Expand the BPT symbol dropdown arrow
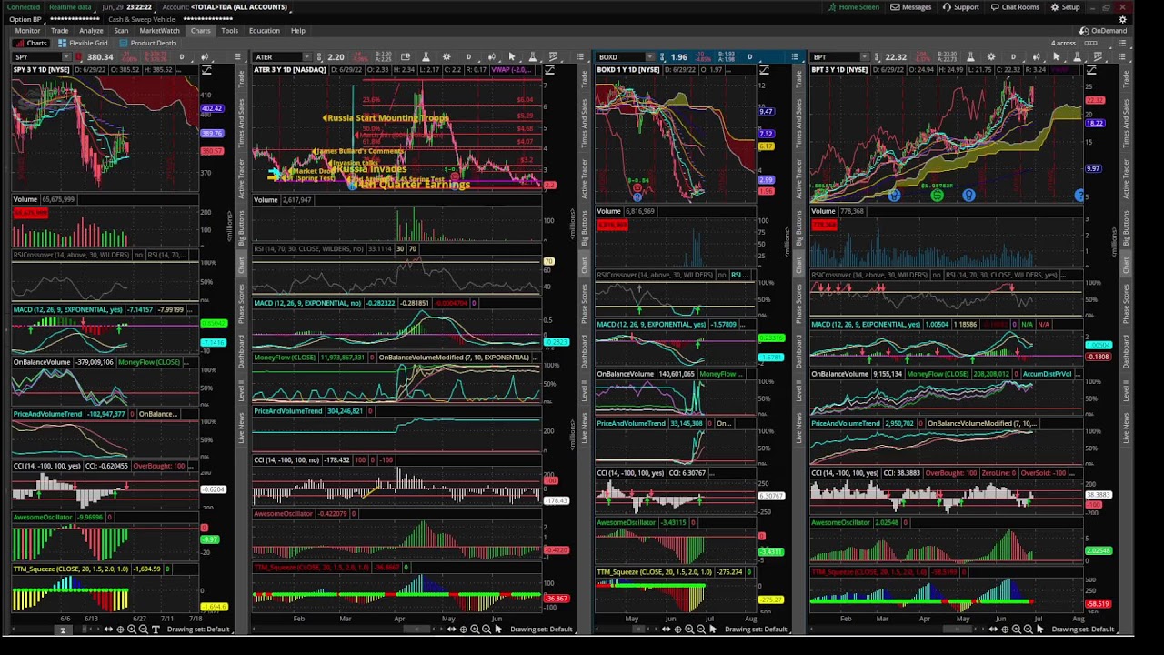The width and height of the screenshot is (1164, 655). point(865,57)
